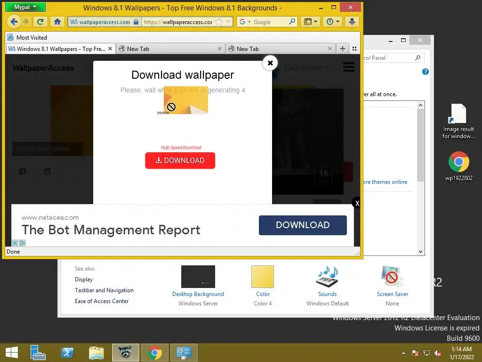Viewport: 482px width, 362px height.
Task: Show hidden tray icons arrow
Action: pyautogui.click(x=403, y=353)
